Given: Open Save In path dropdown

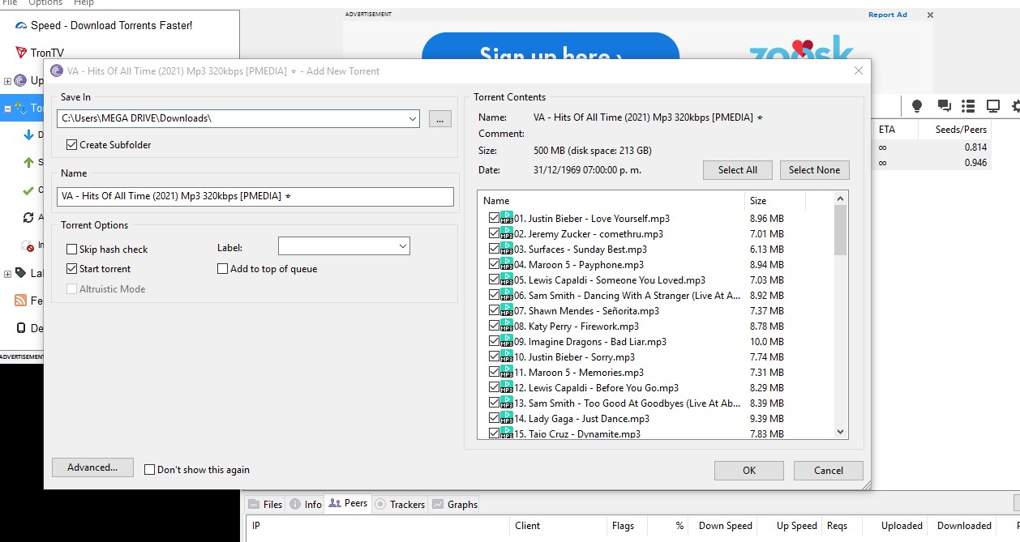Looking at the screenshot, I should [x=414, y=119].
